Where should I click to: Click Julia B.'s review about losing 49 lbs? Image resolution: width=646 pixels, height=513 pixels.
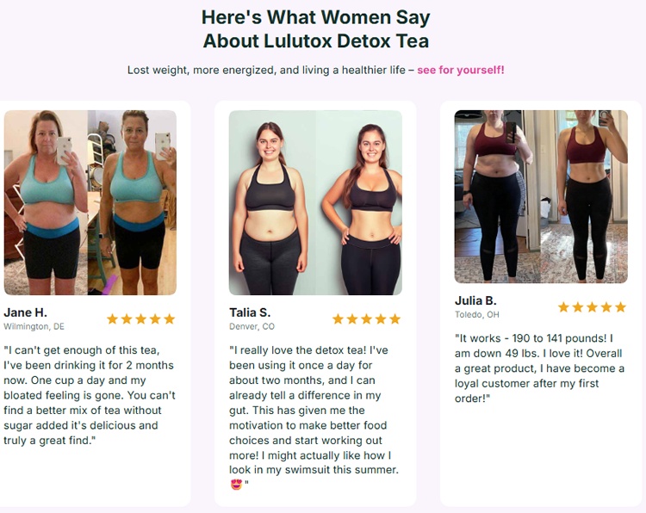540,368
